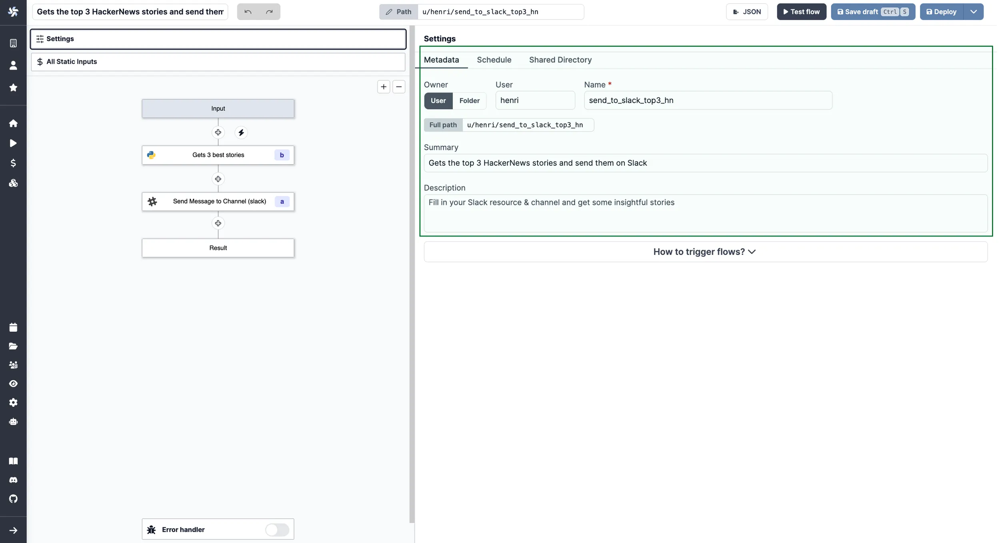
Task: Click the error handler gear icon
Action: [x=152, y=529]
